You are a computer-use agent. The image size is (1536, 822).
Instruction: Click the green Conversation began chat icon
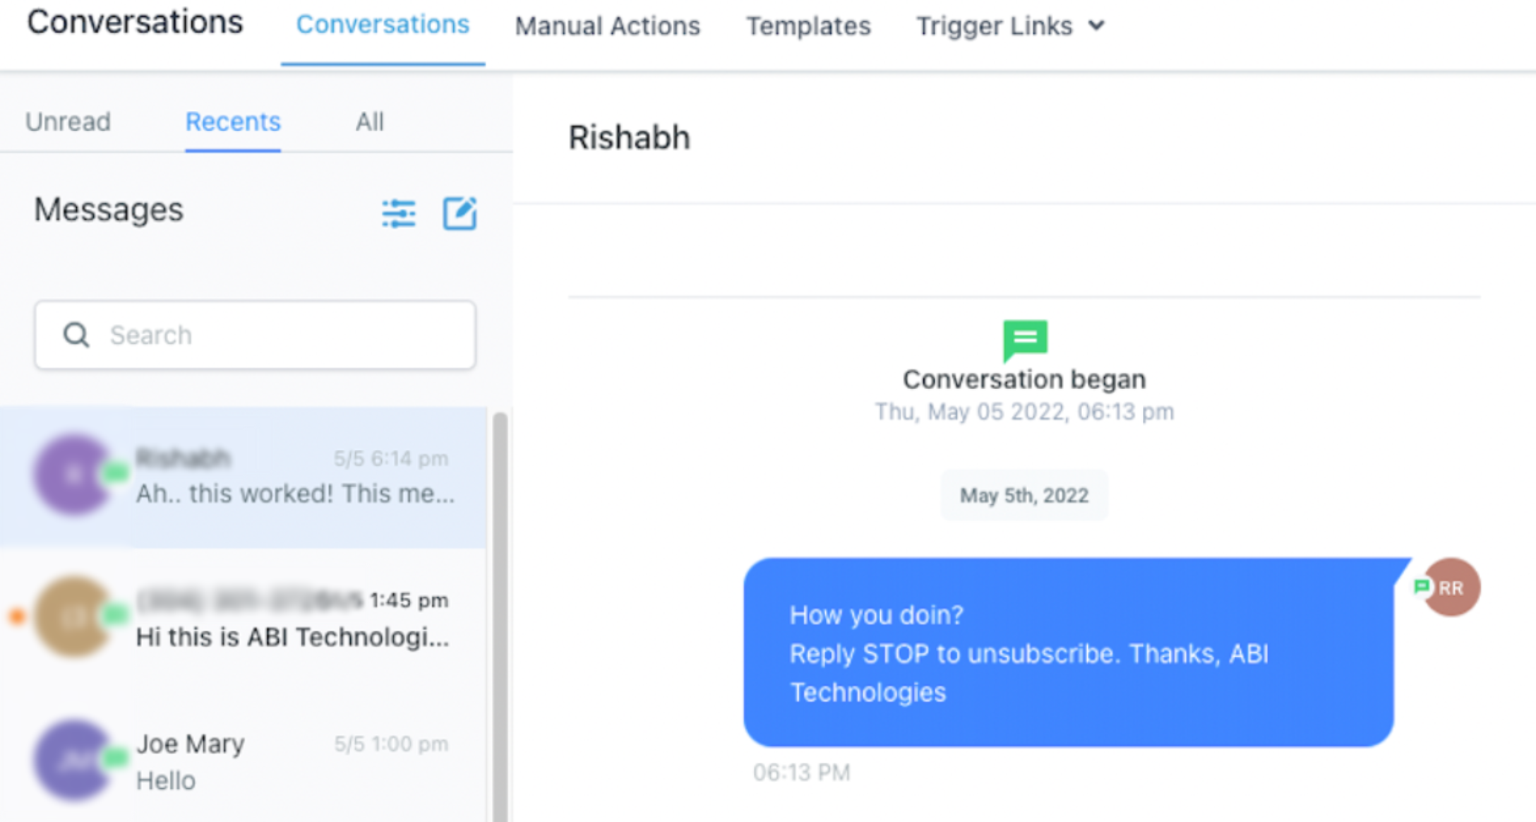point(1025,340)
